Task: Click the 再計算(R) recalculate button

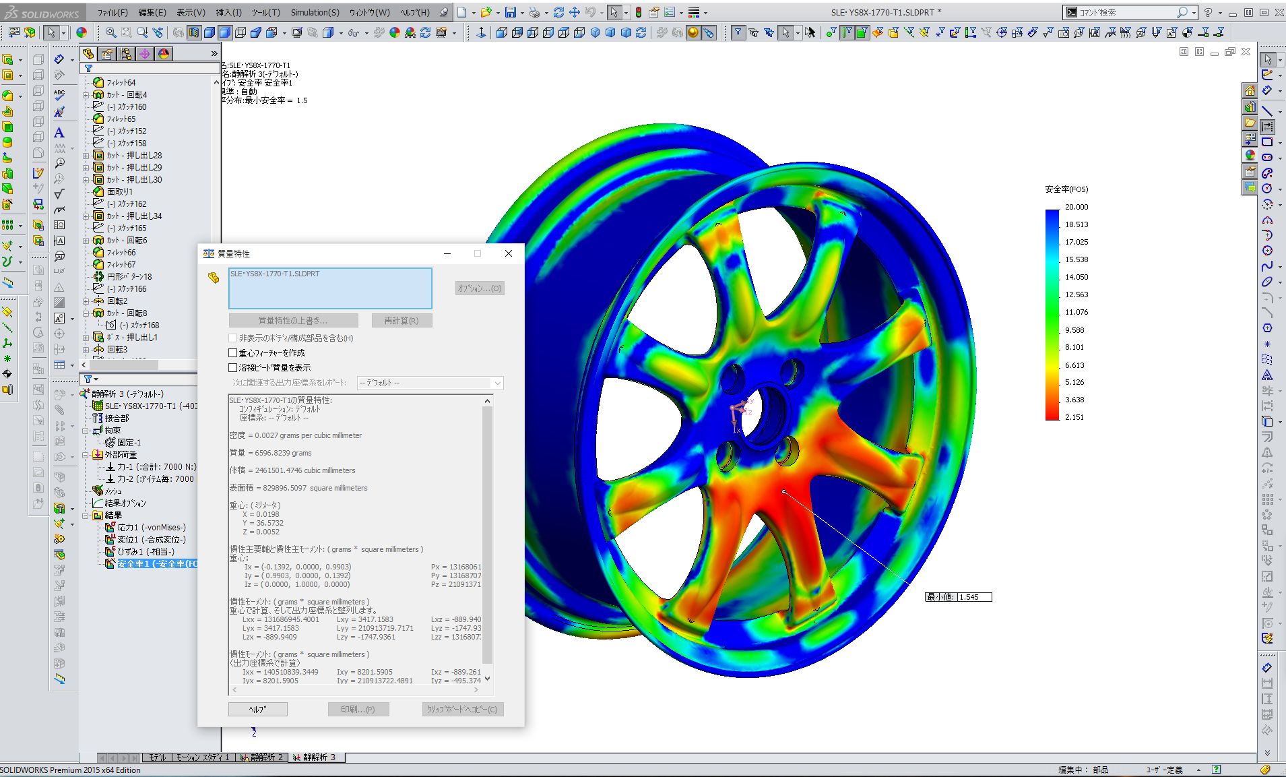Action: click(401, 321)
